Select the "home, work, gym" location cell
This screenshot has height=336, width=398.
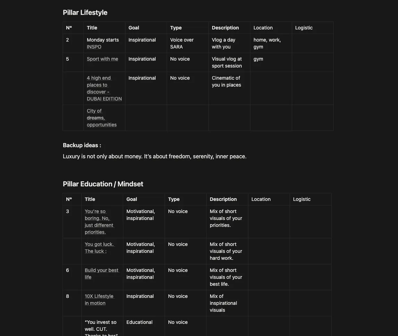267,43
